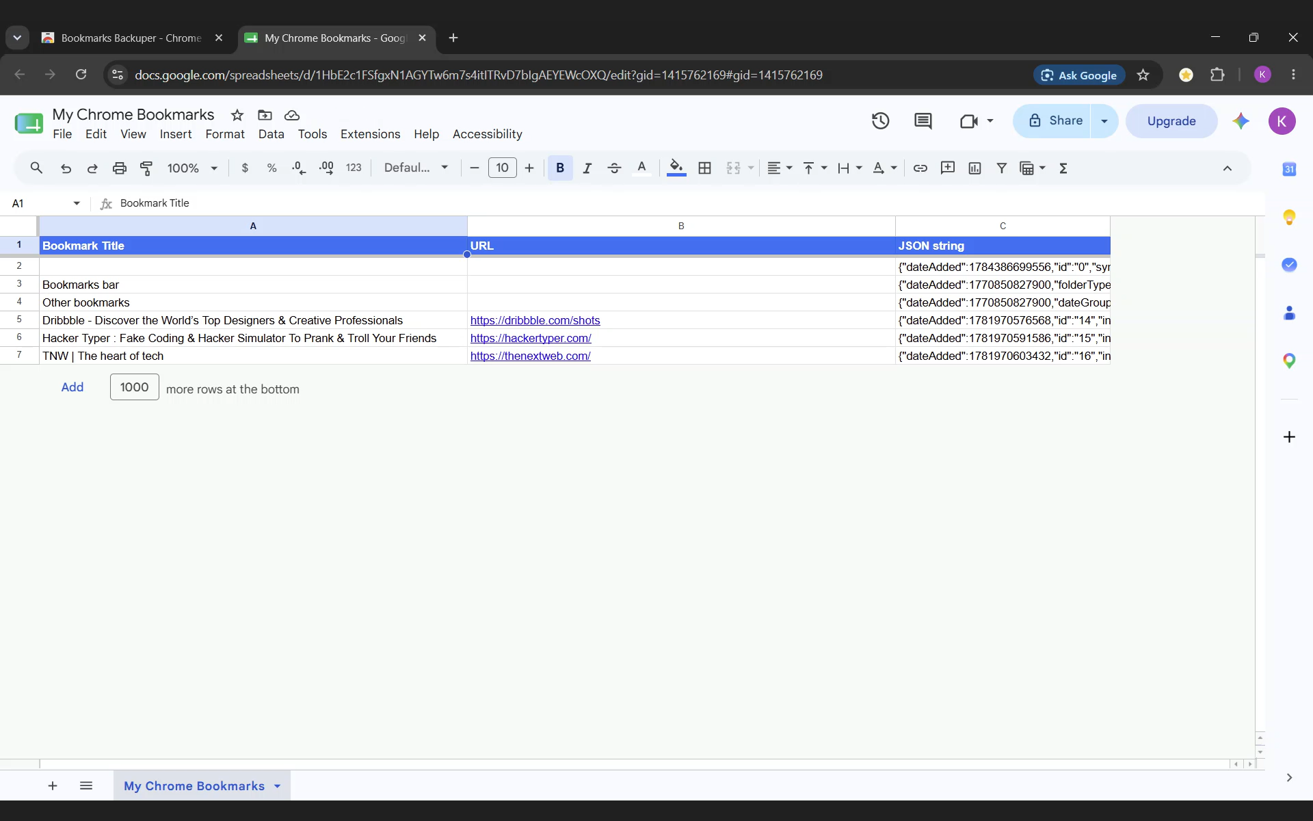The image size is (1313, 821).
Task: Open the functions sigma menu
Action: click(1063, 168)
